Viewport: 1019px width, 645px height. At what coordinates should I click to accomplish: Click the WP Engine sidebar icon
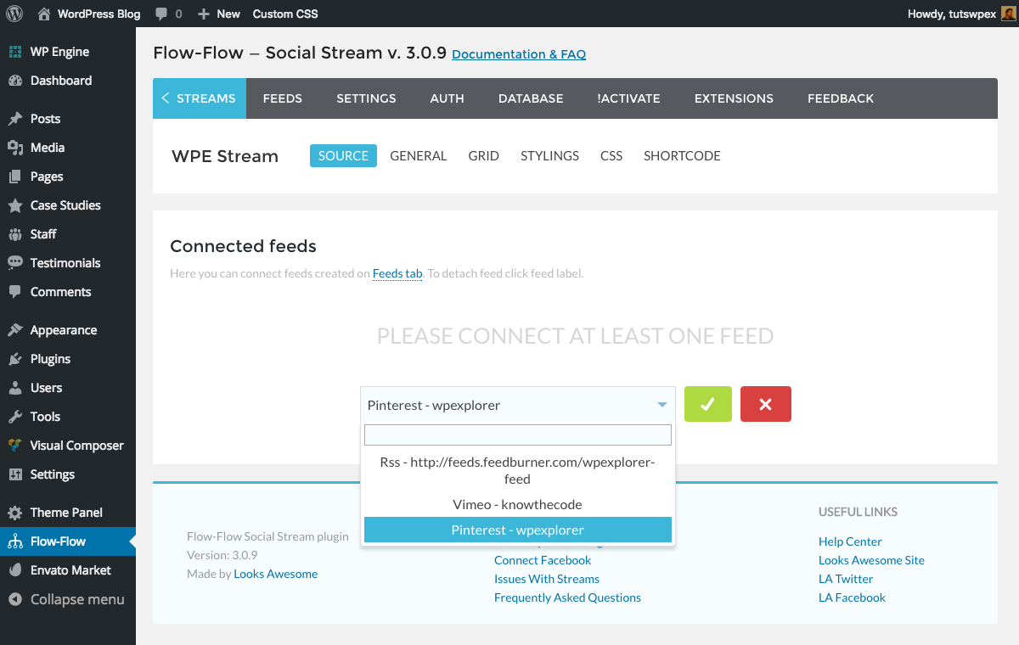click(14, 52)
